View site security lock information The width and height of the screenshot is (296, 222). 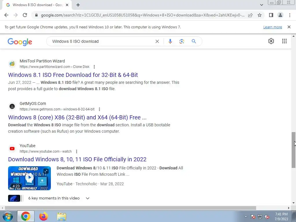36,15
